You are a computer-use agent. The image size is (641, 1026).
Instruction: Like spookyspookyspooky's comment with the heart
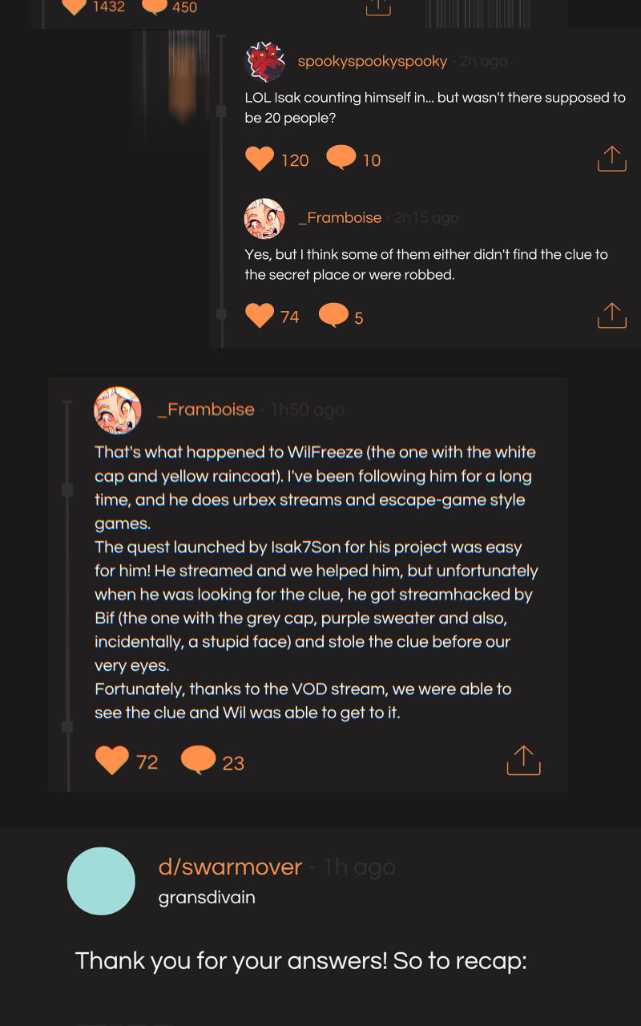[260, 159]
